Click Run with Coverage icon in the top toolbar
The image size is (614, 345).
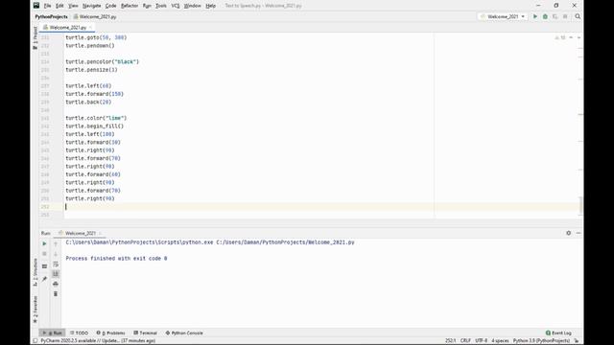pyautogui.click(x=555, y=16)
